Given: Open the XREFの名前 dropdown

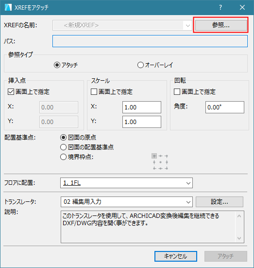Looking at the screenshot, I should pyautogui.click(x=122, y=25).
